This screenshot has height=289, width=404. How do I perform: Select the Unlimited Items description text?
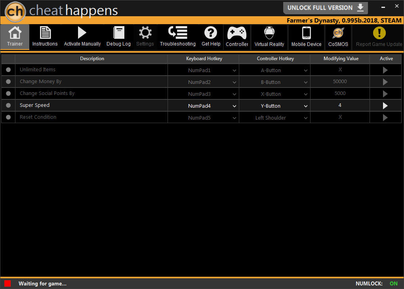(x=37, y=70)
